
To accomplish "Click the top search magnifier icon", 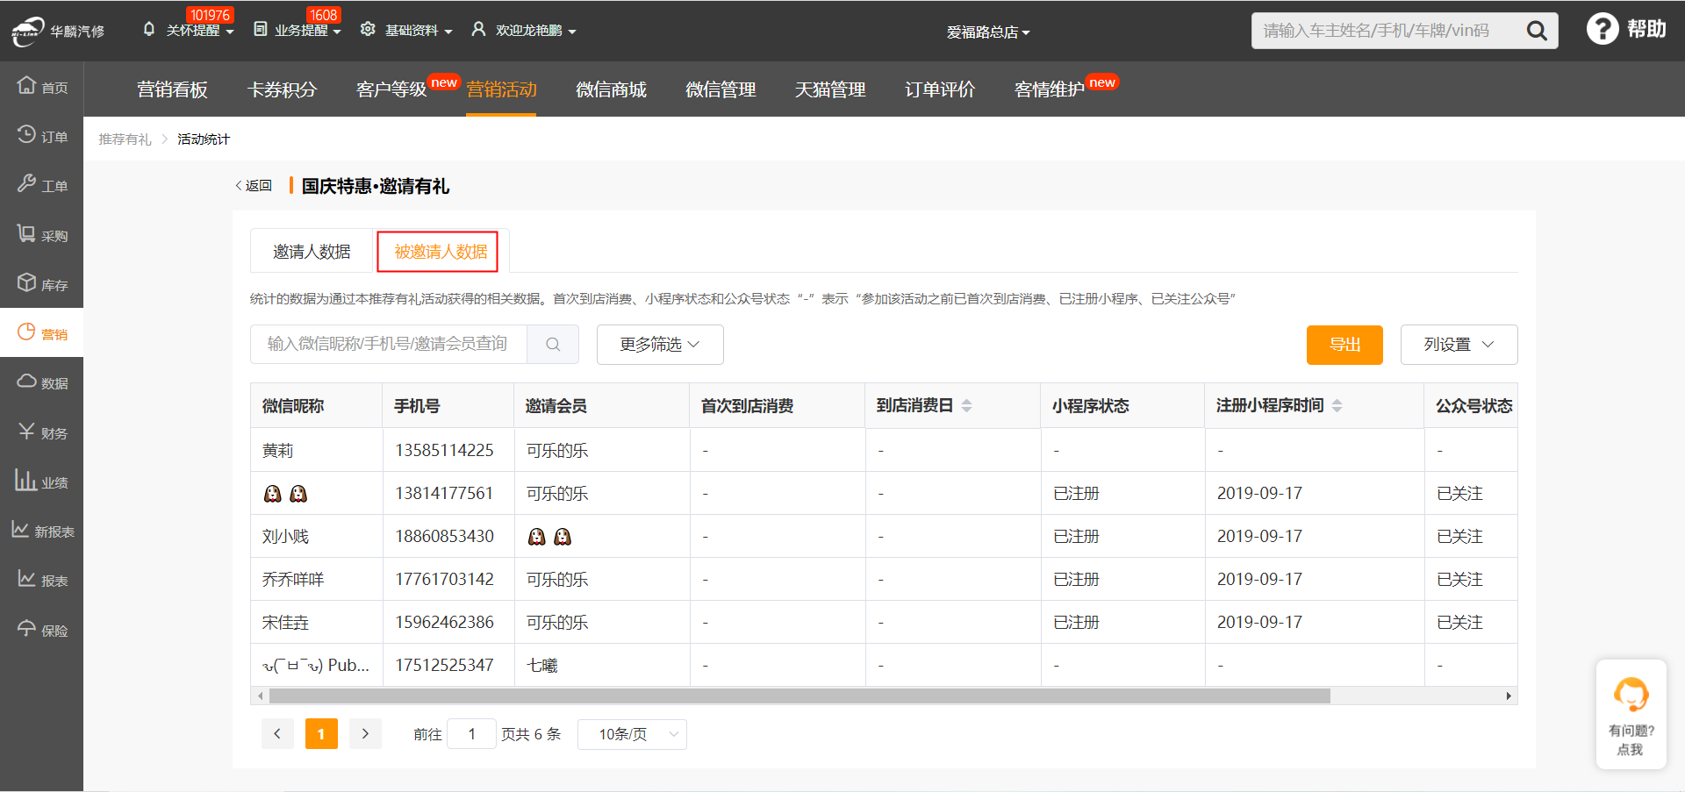I will [1537, 31].
